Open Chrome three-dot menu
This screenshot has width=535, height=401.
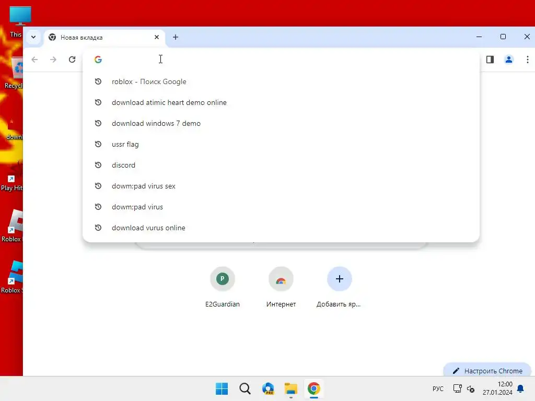pyautogui.click(x=528, y=60)
